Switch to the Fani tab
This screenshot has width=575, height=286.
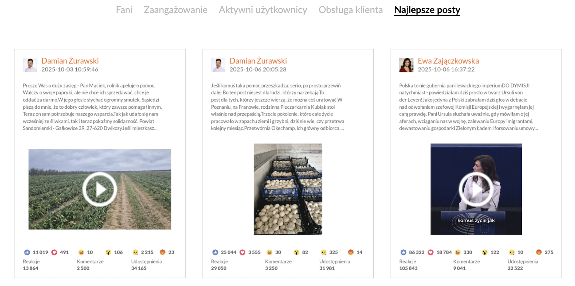[124, 10]
